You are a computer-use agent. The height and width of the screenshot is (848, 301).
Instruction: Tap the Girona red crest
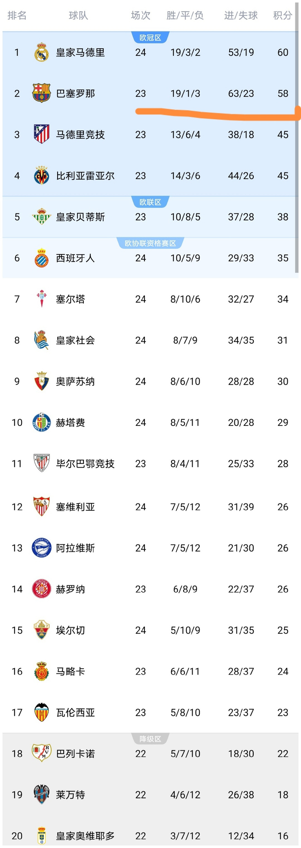click(42, 589)
